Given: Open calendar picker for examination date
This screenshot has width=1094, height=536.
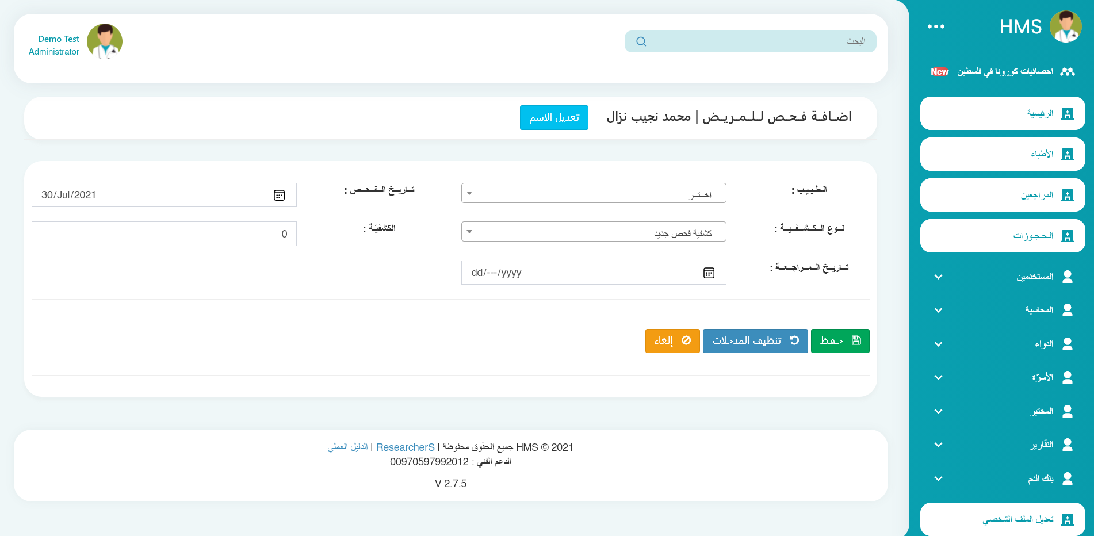Looking at the screenshot, I should tap(280, 196).
